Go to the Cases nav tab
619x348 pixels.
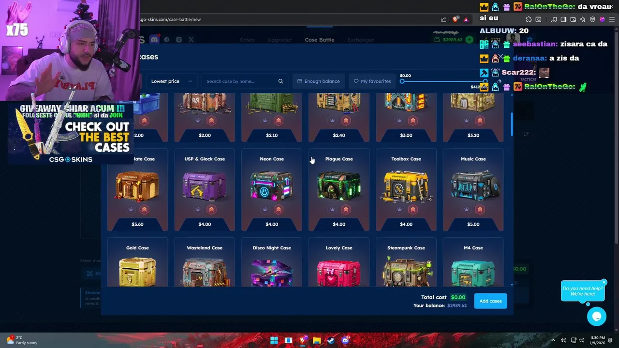pos(247,40)
